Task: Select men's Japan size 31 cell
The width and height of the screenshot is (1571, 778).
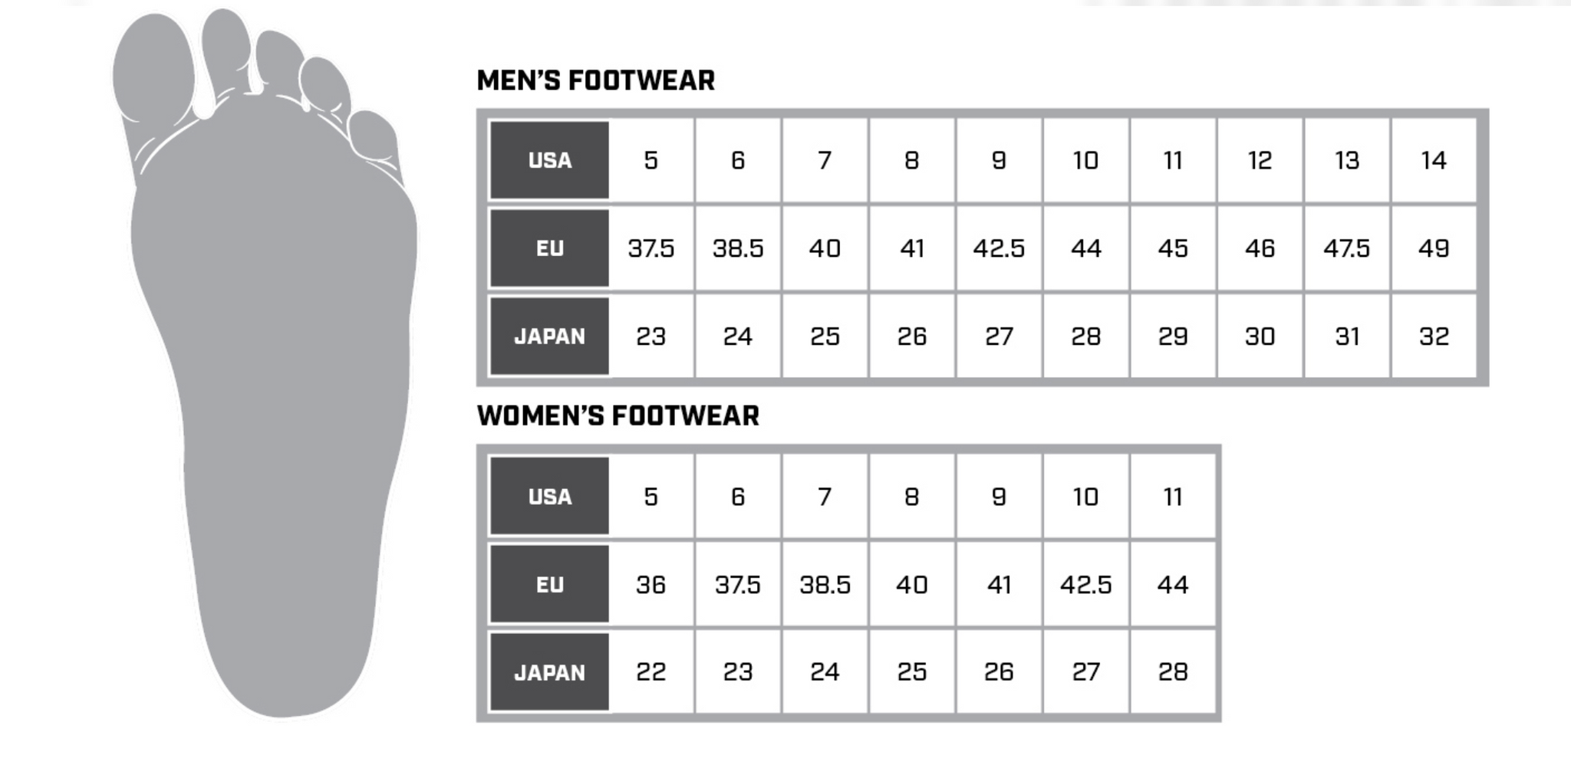Action: [1347, 336]
